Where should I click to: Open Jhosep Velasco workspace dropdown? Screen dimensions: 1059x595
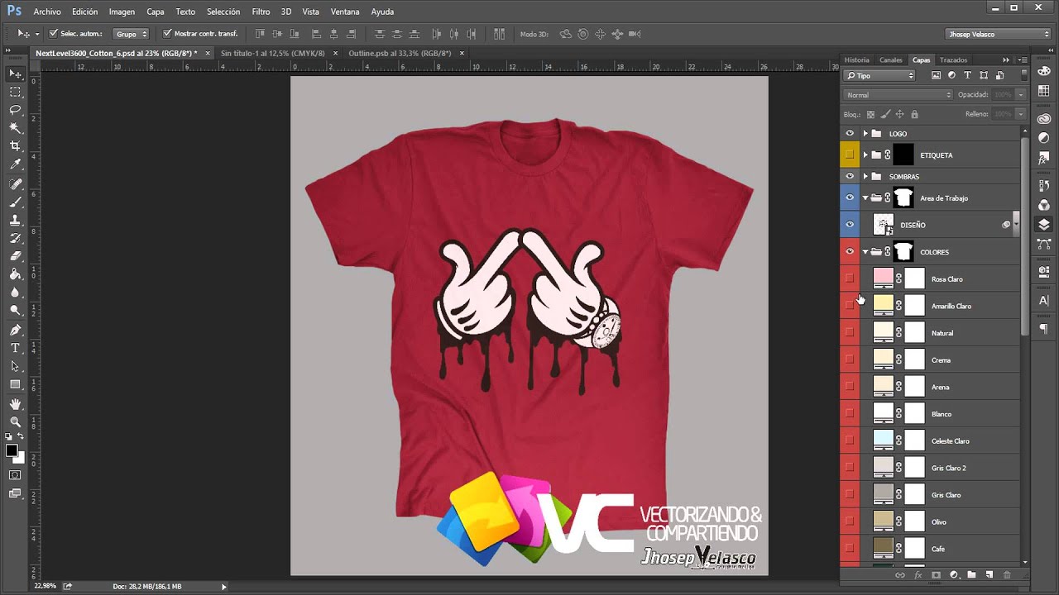click(x=998, y=34)
